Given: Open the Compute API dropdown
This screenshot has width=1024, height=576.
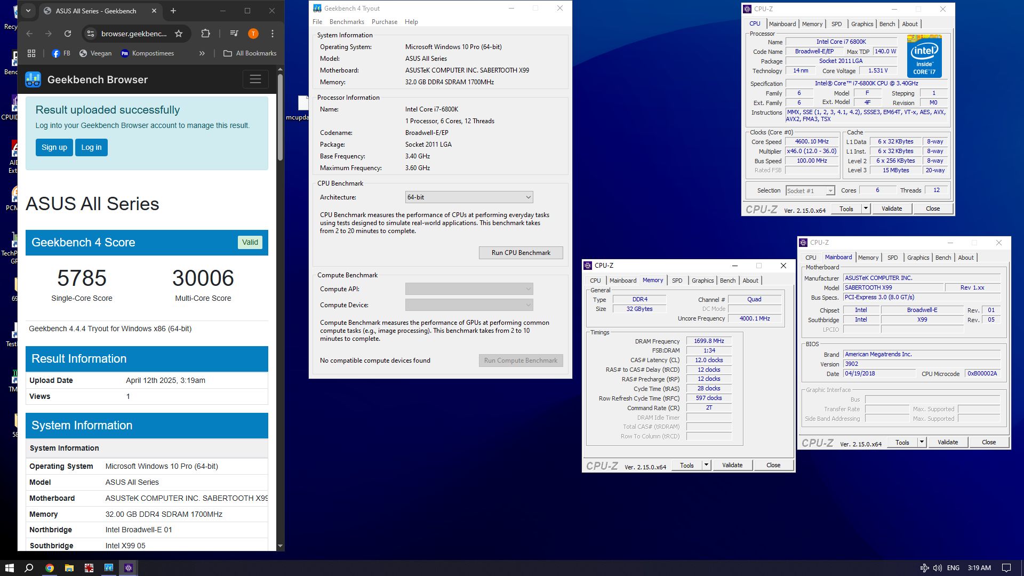Looking at the screenshot, I should coord(469,289).
